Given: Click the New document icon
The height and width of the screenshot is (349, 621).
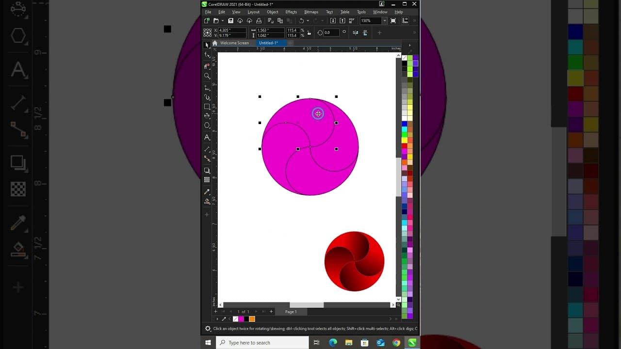Looking at the screenshot, I should [x=207, y=21].
